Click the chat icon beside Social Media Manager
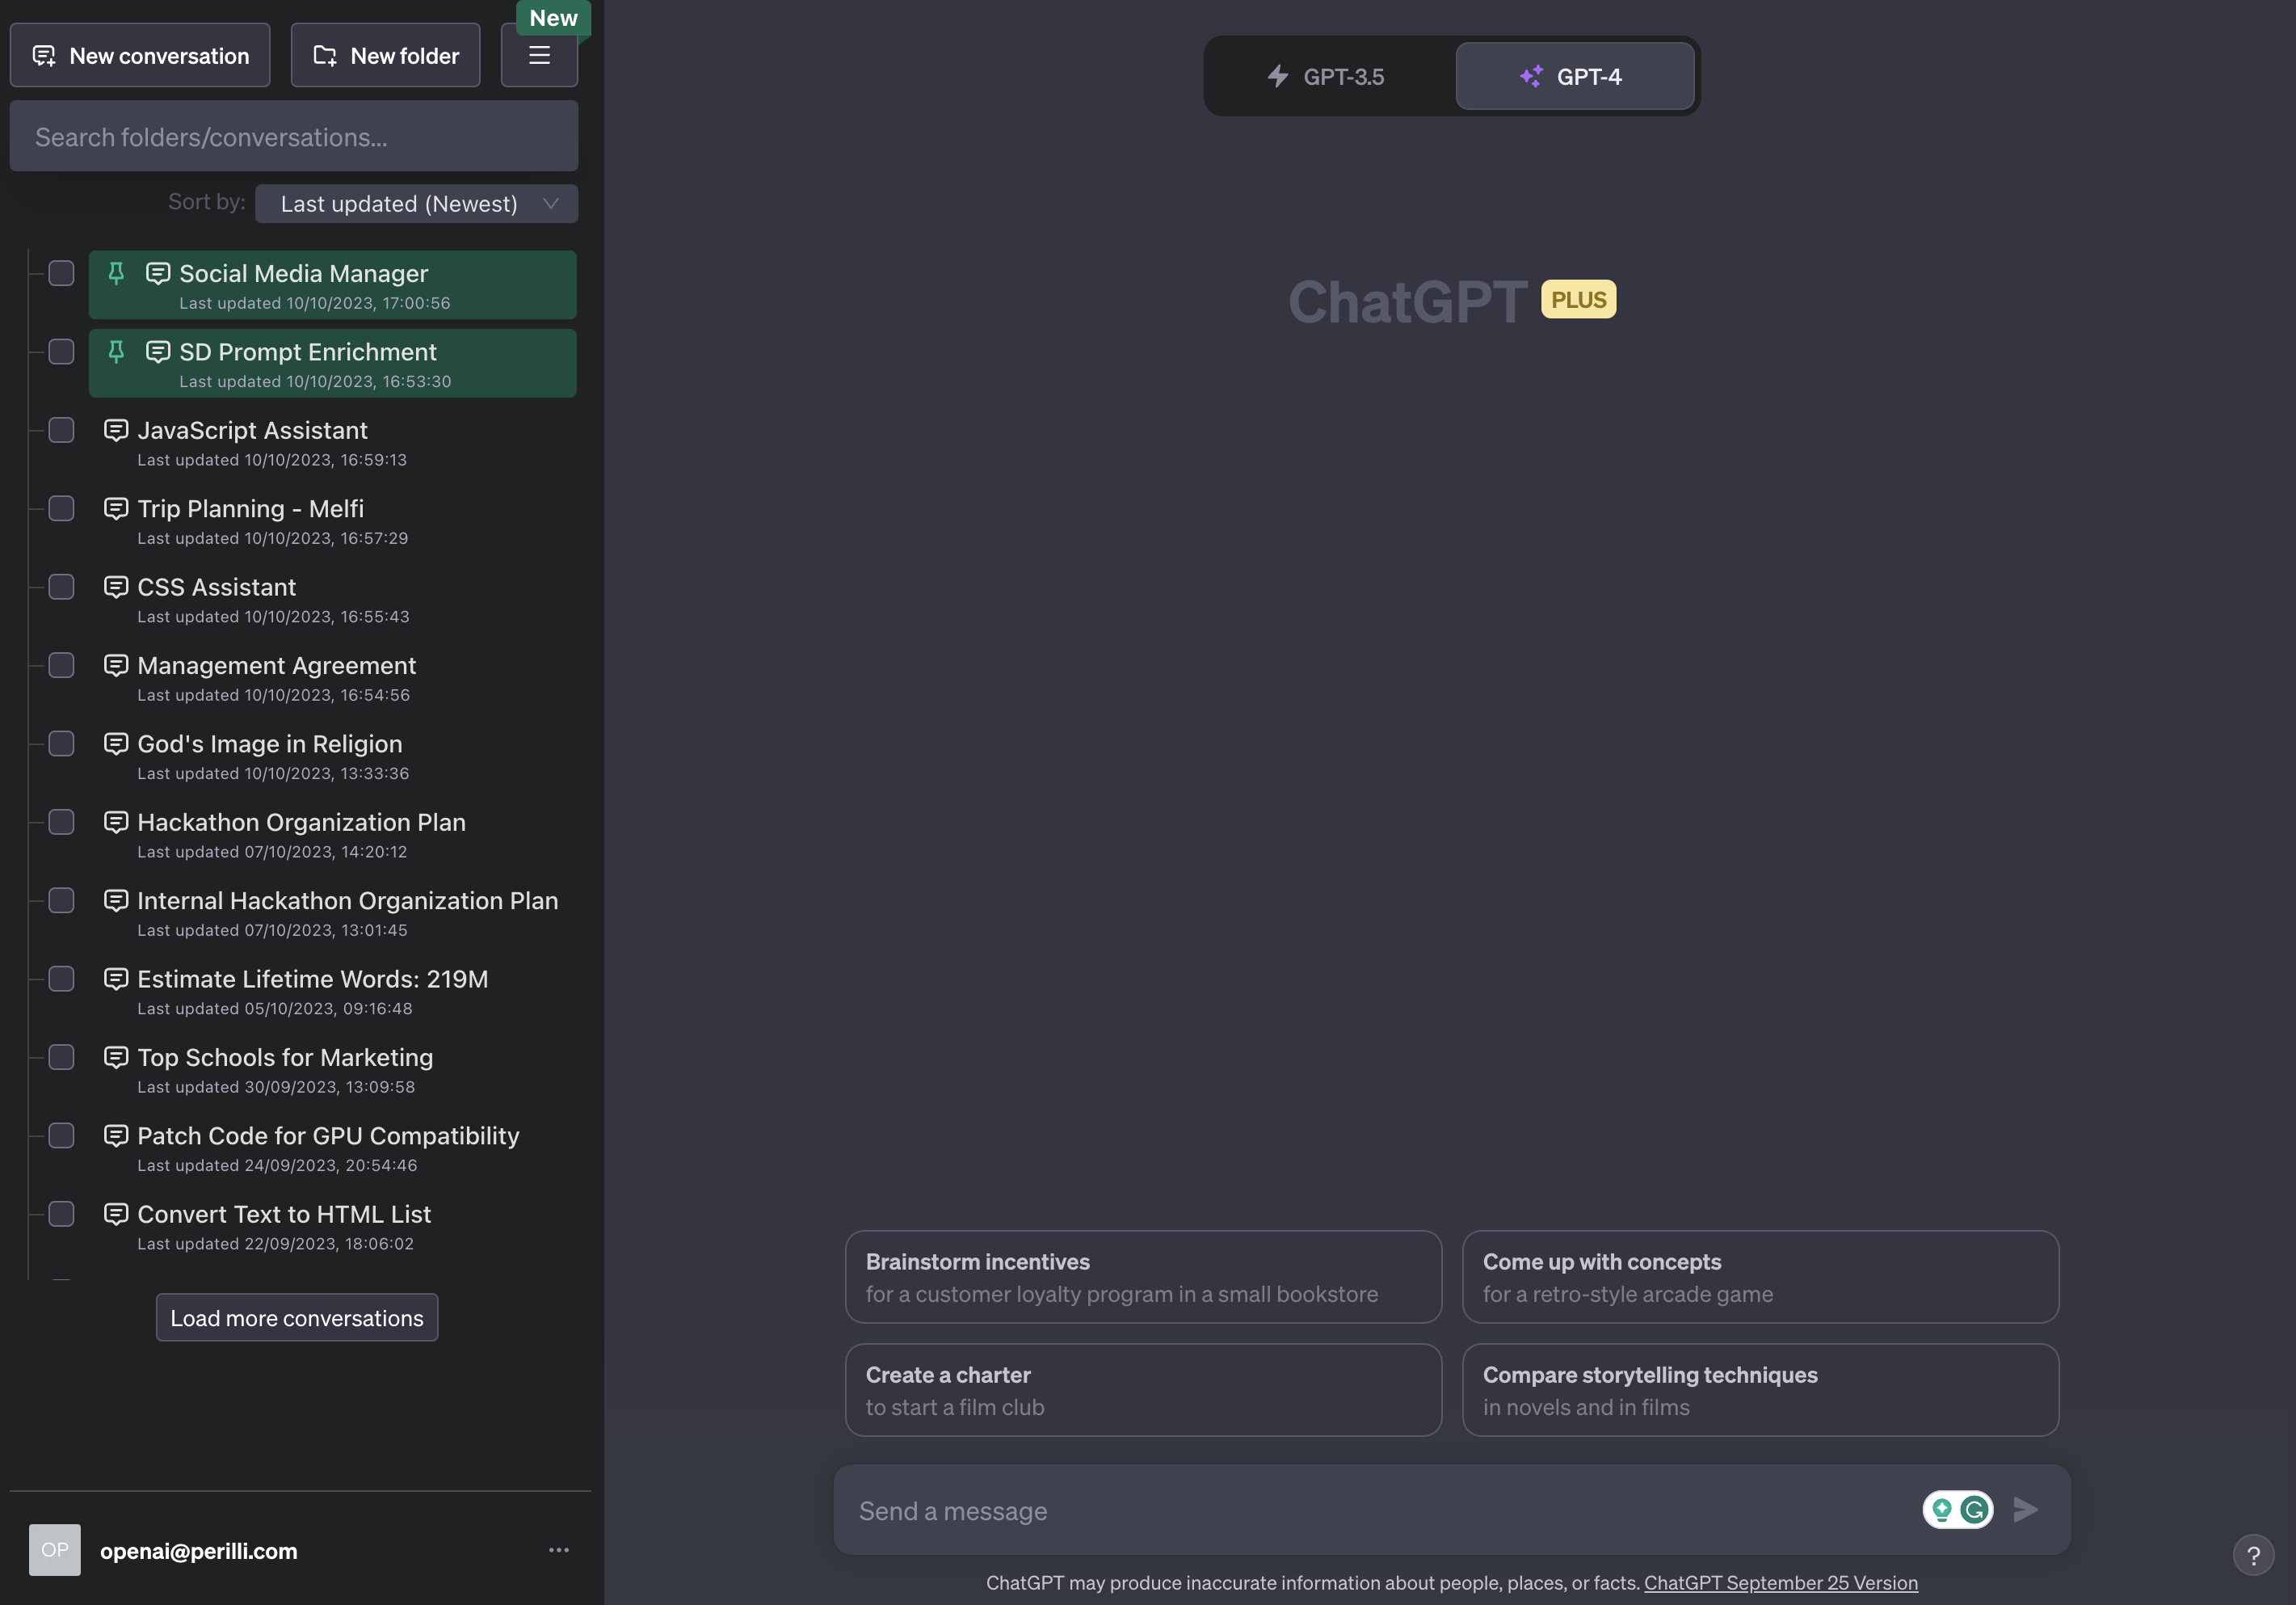This screenshot has width=2296, height=1605. tap(158, 273)
